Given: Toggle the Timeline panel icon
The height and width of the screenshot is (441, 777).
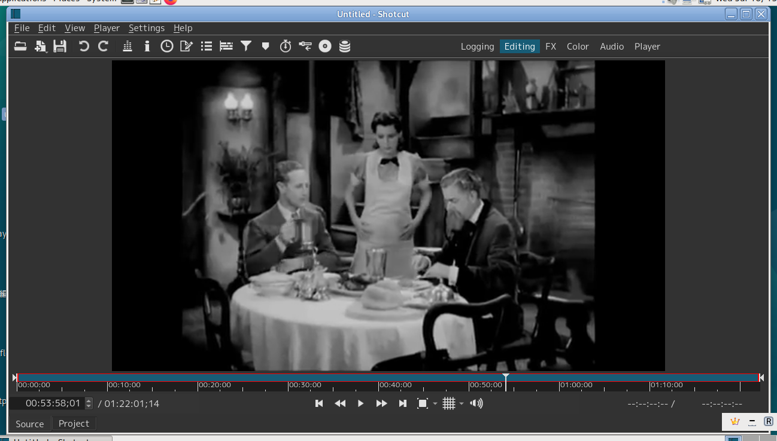Looking at the screenshot, I should [x=226, y=46].
